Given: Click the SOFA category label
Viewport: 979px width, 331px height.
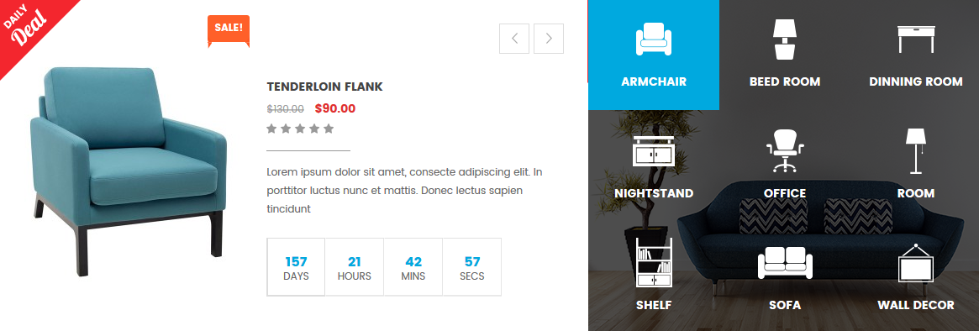Looking at the screenshot, I should click(x=785, y=306).
